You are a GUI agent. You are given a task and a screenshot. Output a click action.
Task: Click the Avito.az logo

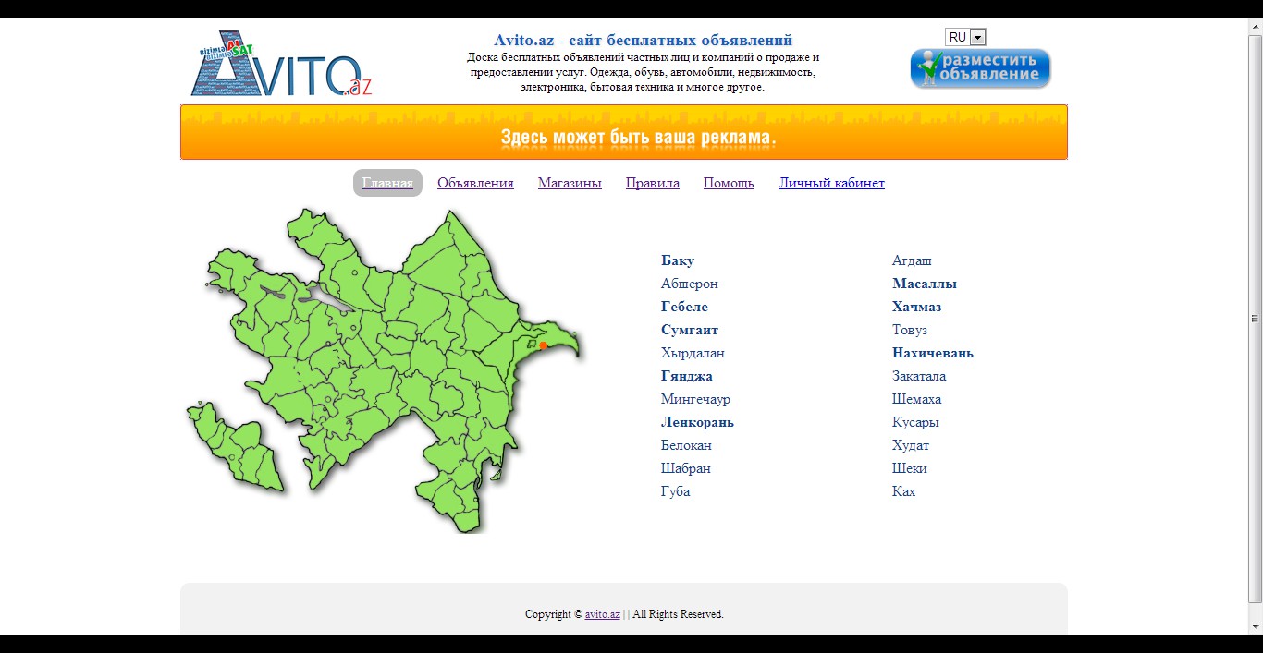click(x=281, y=65)
